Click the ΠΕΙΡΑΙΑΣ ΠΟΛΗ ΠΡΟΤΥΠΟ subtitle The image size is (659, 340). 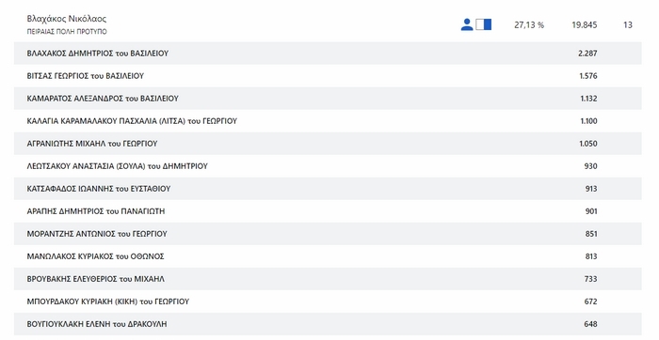67,31
